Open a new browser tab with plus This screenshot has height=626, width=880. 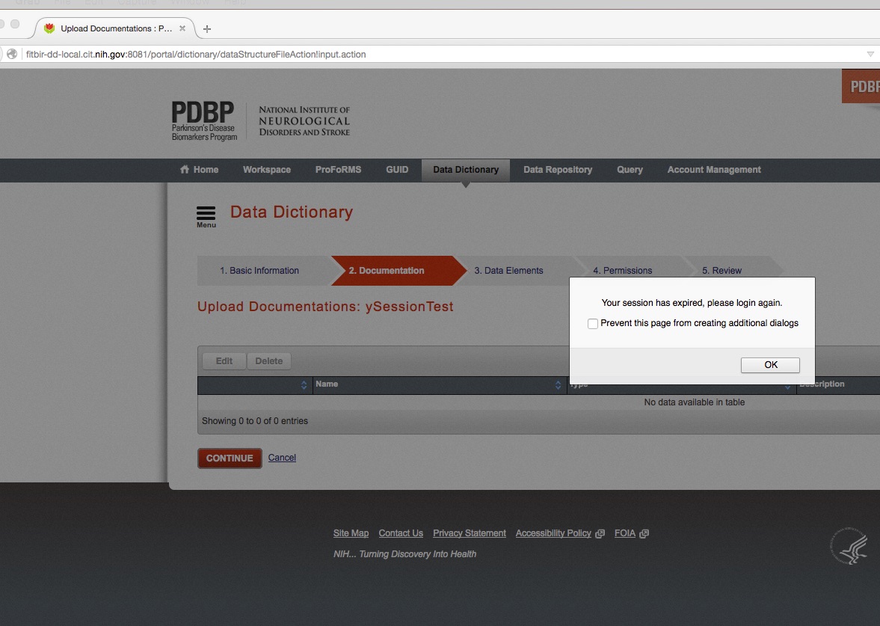tap(207, 28)
